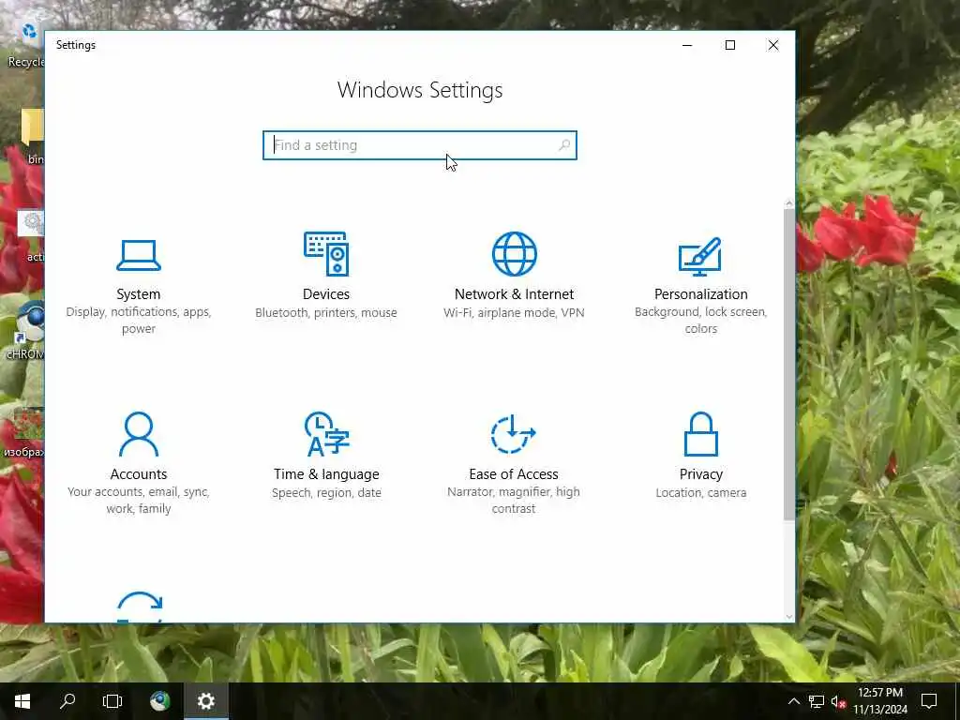Screen dimensions: 960x720
Task: Open Accounts person icon
Action: point(139,434)
